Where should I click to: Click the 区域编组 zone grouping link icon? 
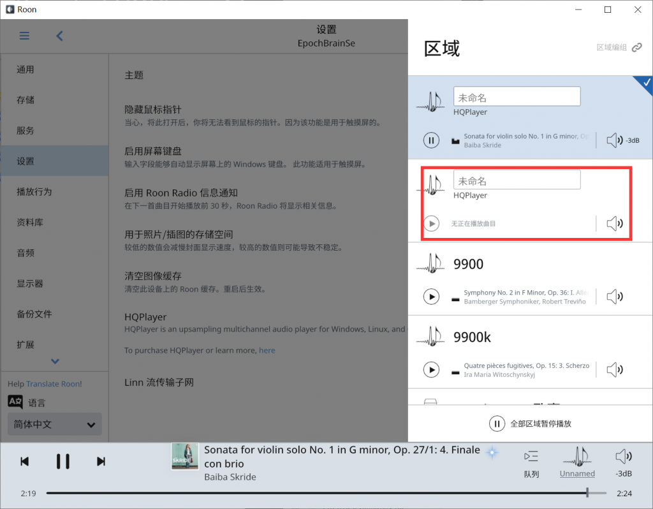636,48
